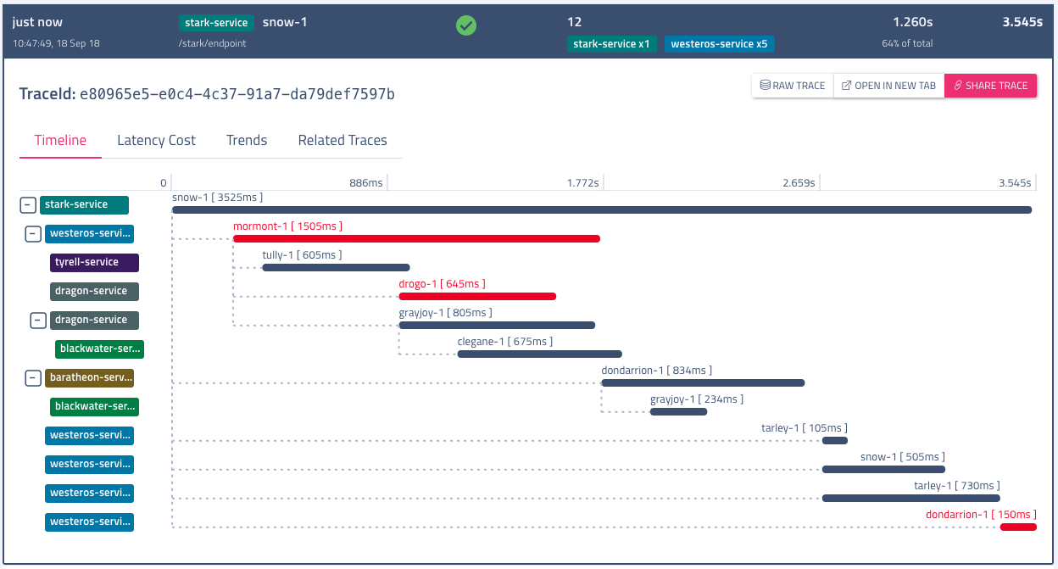Click the red dondarrion-1 150ms span bar
1058x569 pixels.
click(1018, 527)
